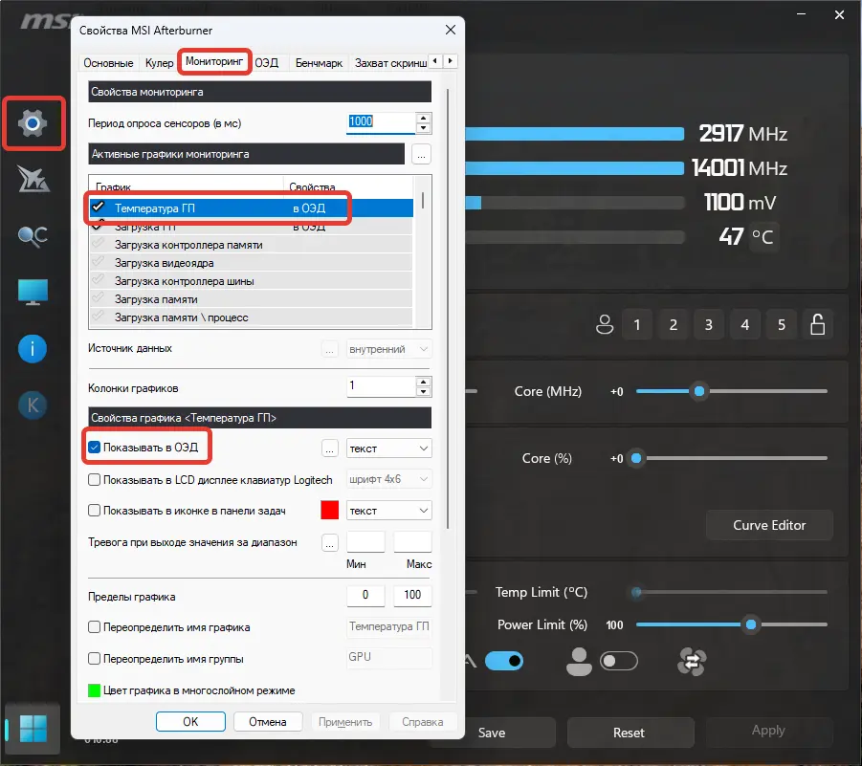The height and width of the screenshot is (766, 862).
Task: Click the profile lock icon
Action: 817,324
